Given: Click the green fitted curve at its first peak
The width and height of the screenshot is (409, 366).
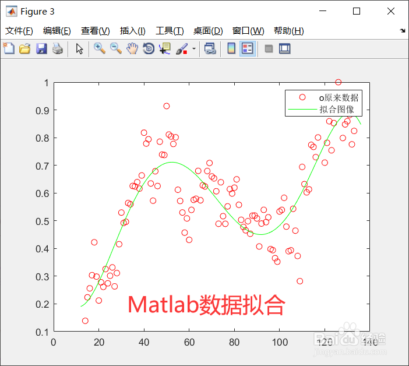Looking at the screenshot, I should (172, 162).
